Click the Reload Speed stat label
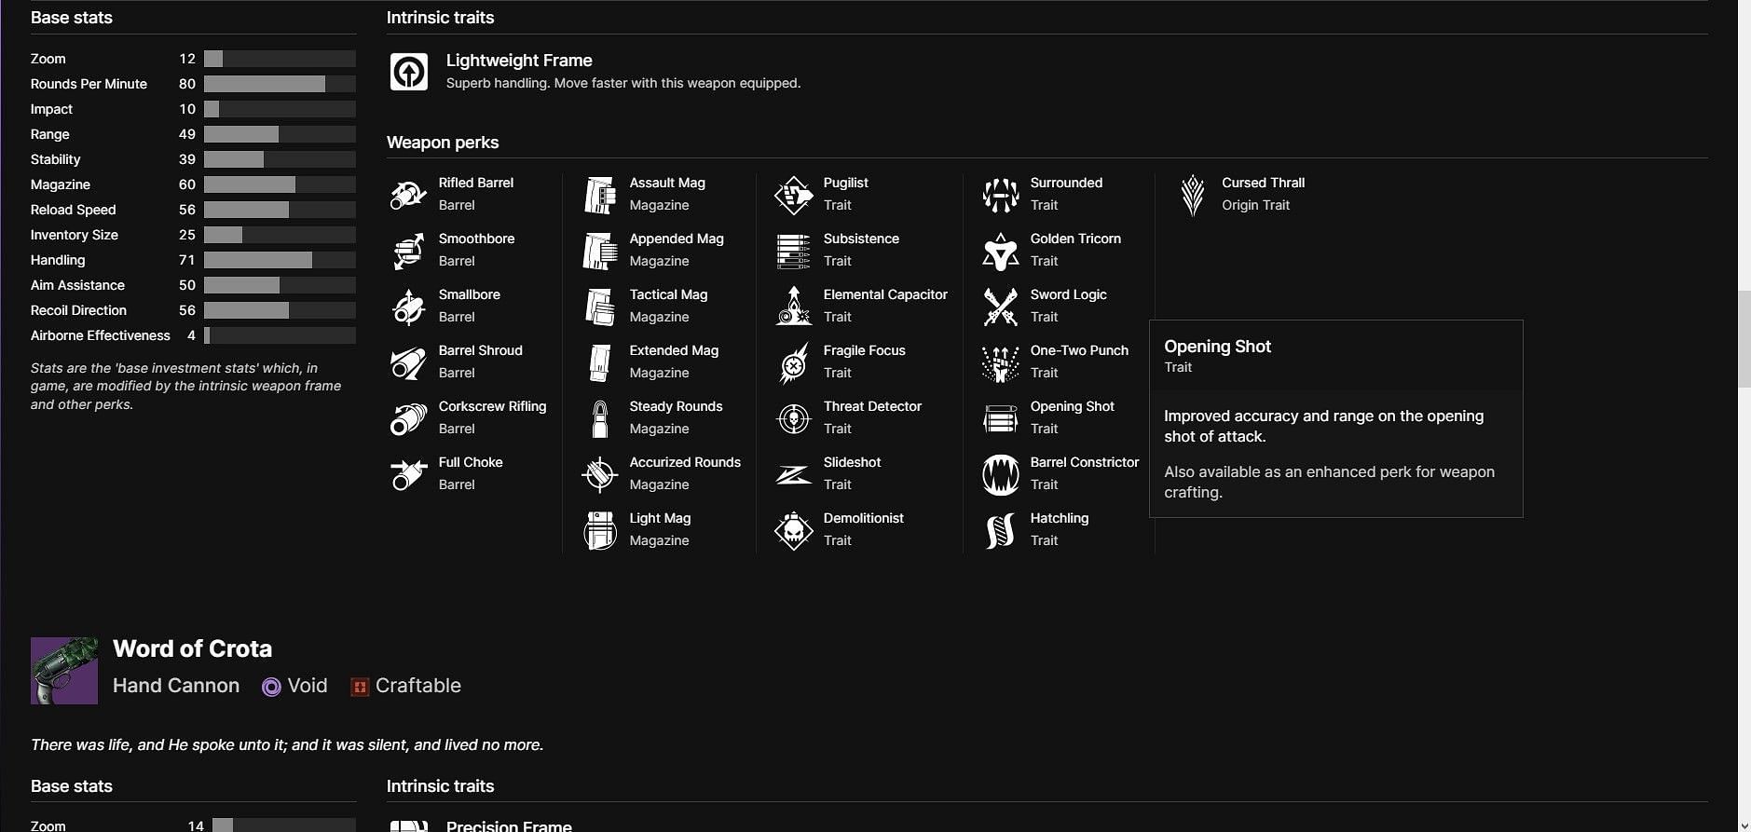The height and width of the screenshot is (832, 1751). click(x=73, y=210)
